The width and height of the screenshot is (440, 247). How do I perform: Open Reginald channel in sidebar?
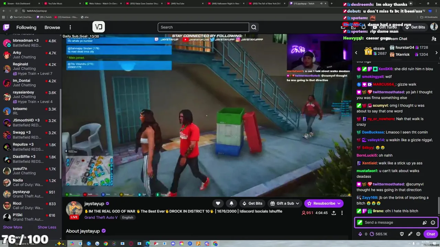[31, 69]
